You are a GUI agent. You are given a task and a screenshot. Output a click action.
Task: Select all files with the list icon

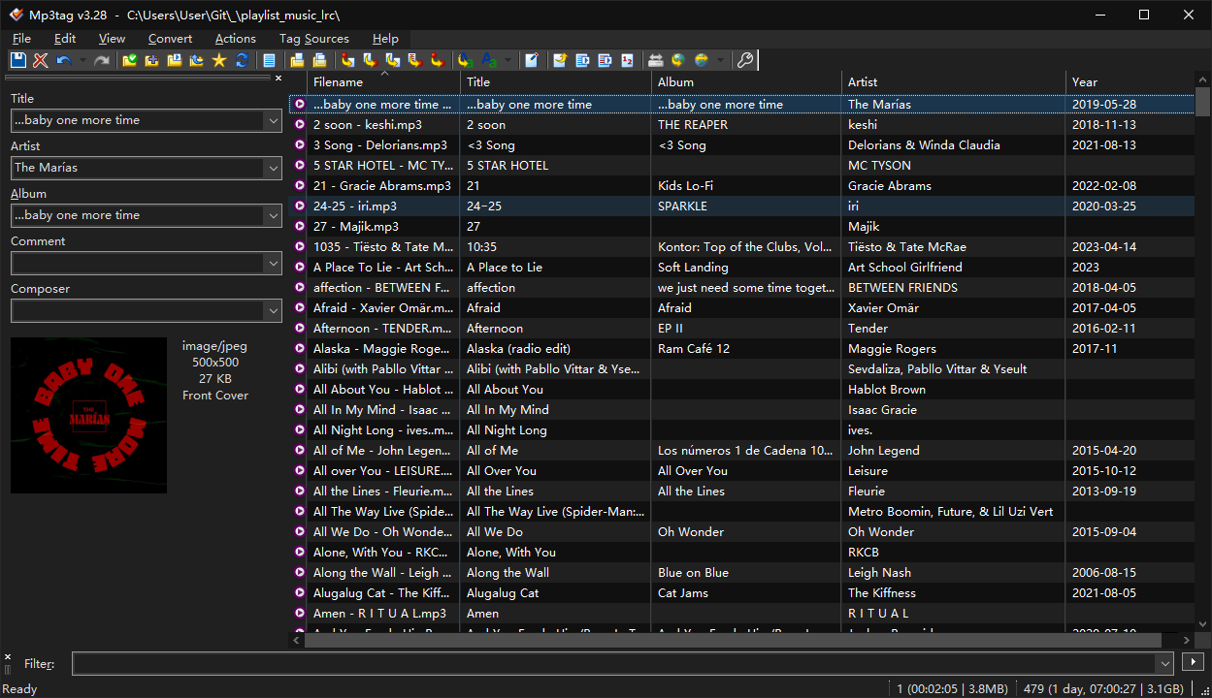[269, 60]
